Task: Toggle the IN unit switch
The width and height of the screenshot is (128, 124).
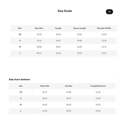Action: (109, 12)
